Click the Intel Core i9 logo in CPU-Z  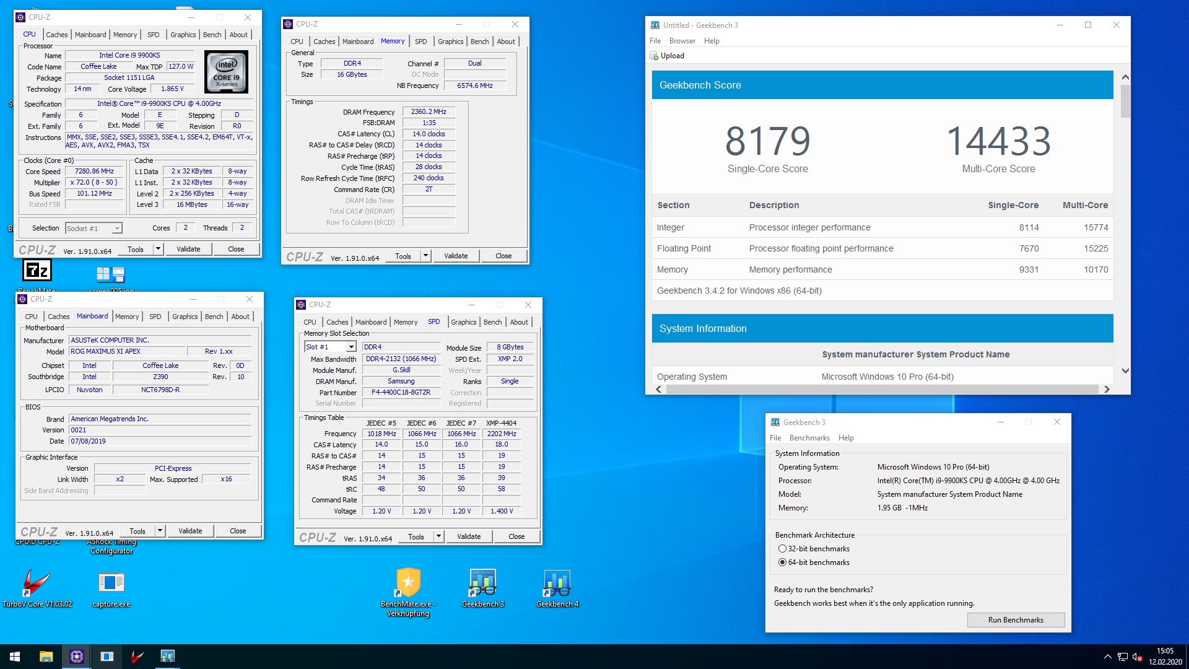227,72
